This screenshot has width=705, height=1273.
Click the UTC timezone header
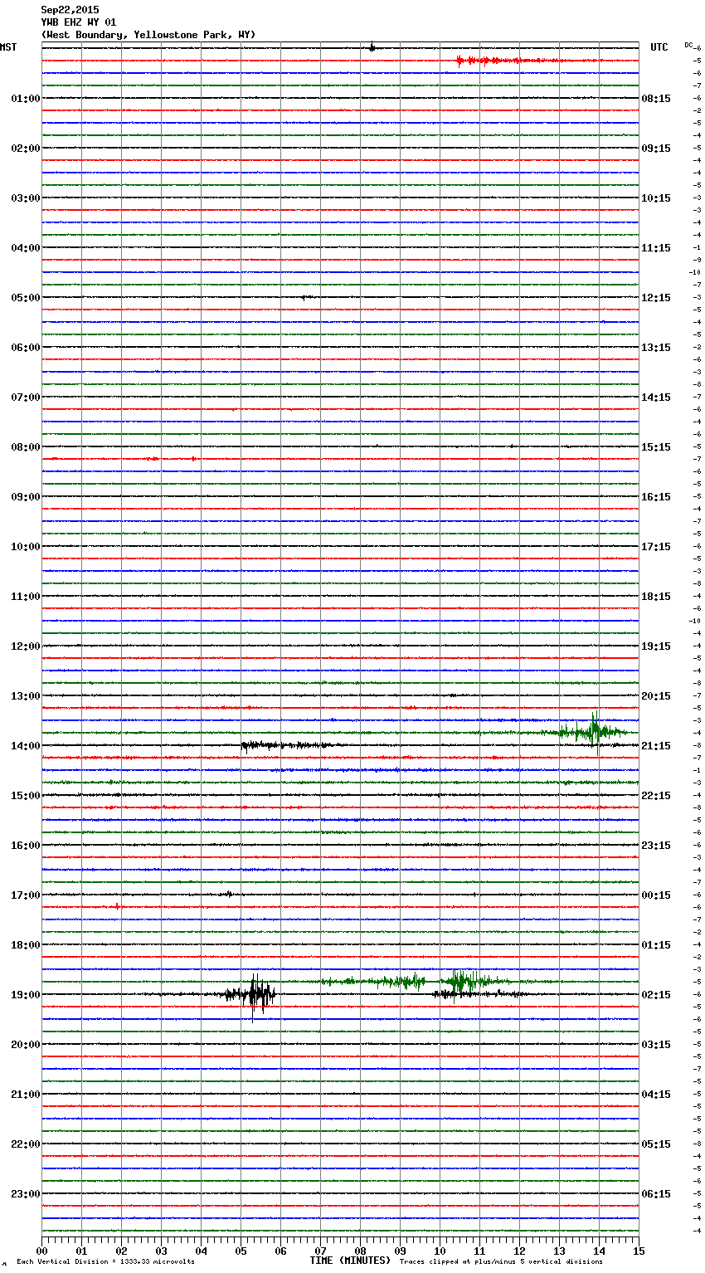tap(659, 47)
